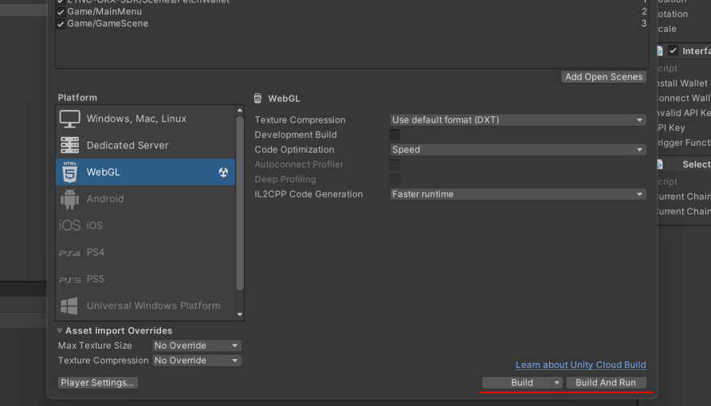Select the Android robot icon
711x406 pixels.
click(69, 199)
